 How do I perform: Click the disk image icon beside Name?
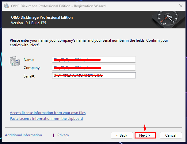point(15,61)
